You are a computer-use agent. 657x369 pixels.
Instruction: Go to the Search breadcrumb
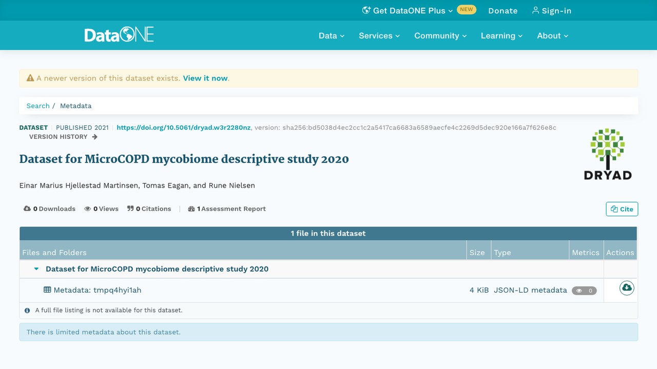click(x=38, y=106)
